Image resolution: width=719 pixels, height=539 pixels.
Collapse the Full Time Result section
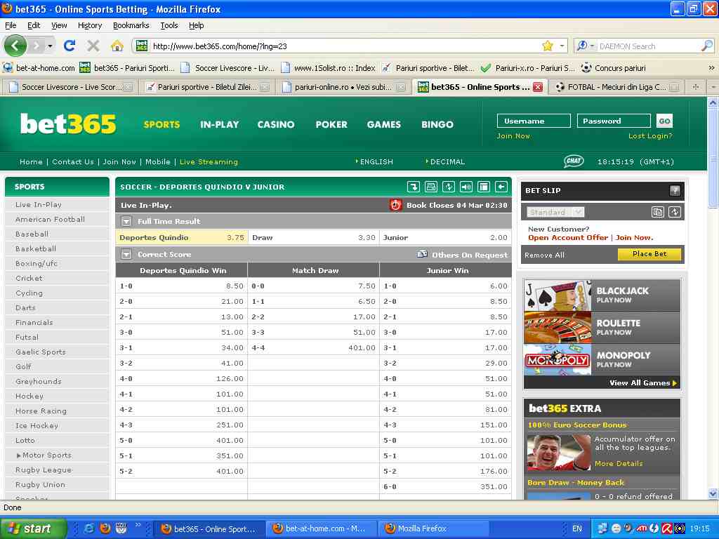[126, 221]
